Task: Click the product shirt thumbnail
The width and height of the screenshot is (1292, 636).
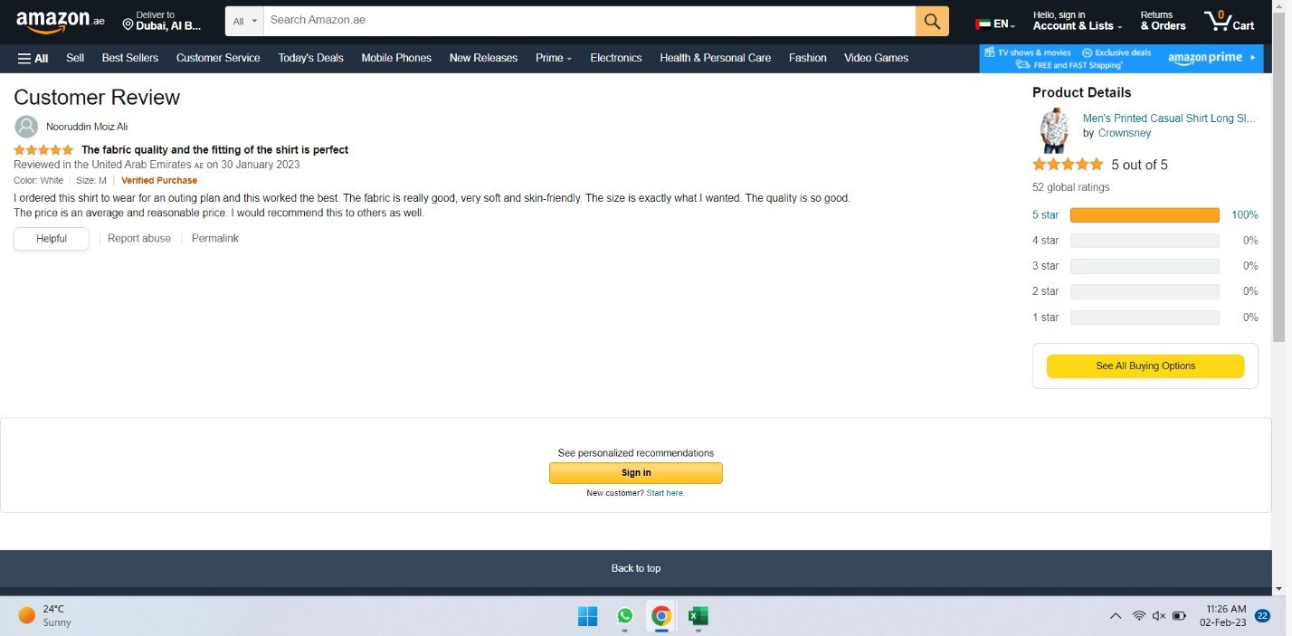Action: click(1054, 131)
